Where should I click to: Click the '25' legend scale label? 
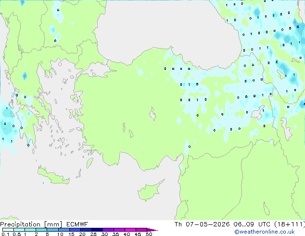click(93, 234)
